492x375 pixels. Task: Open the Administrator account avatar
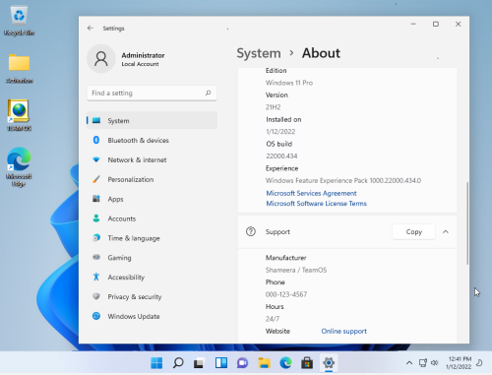tap(101, 59)
